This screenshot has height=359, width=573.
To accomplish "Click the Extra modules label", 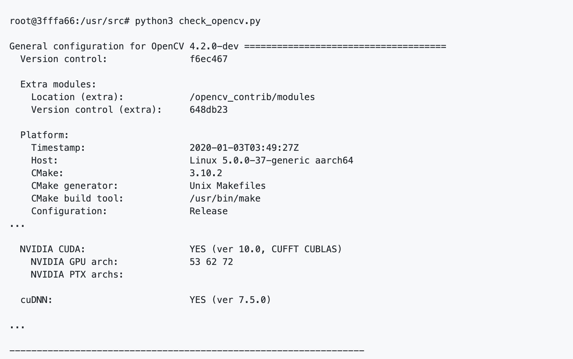I will [58, 84].
